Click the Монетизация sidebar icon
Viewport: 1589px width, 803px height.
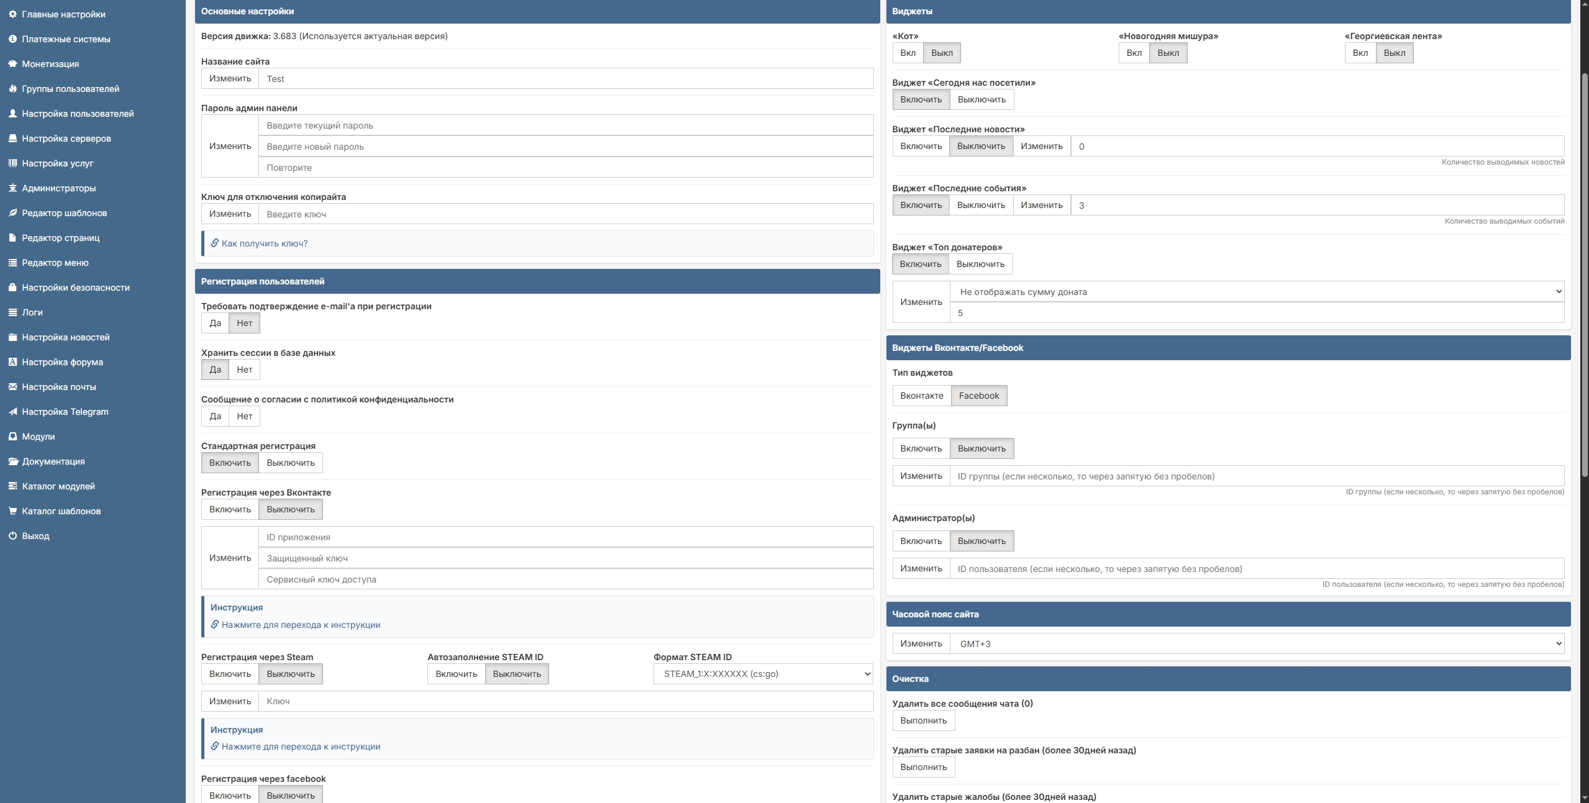[12, 64]
